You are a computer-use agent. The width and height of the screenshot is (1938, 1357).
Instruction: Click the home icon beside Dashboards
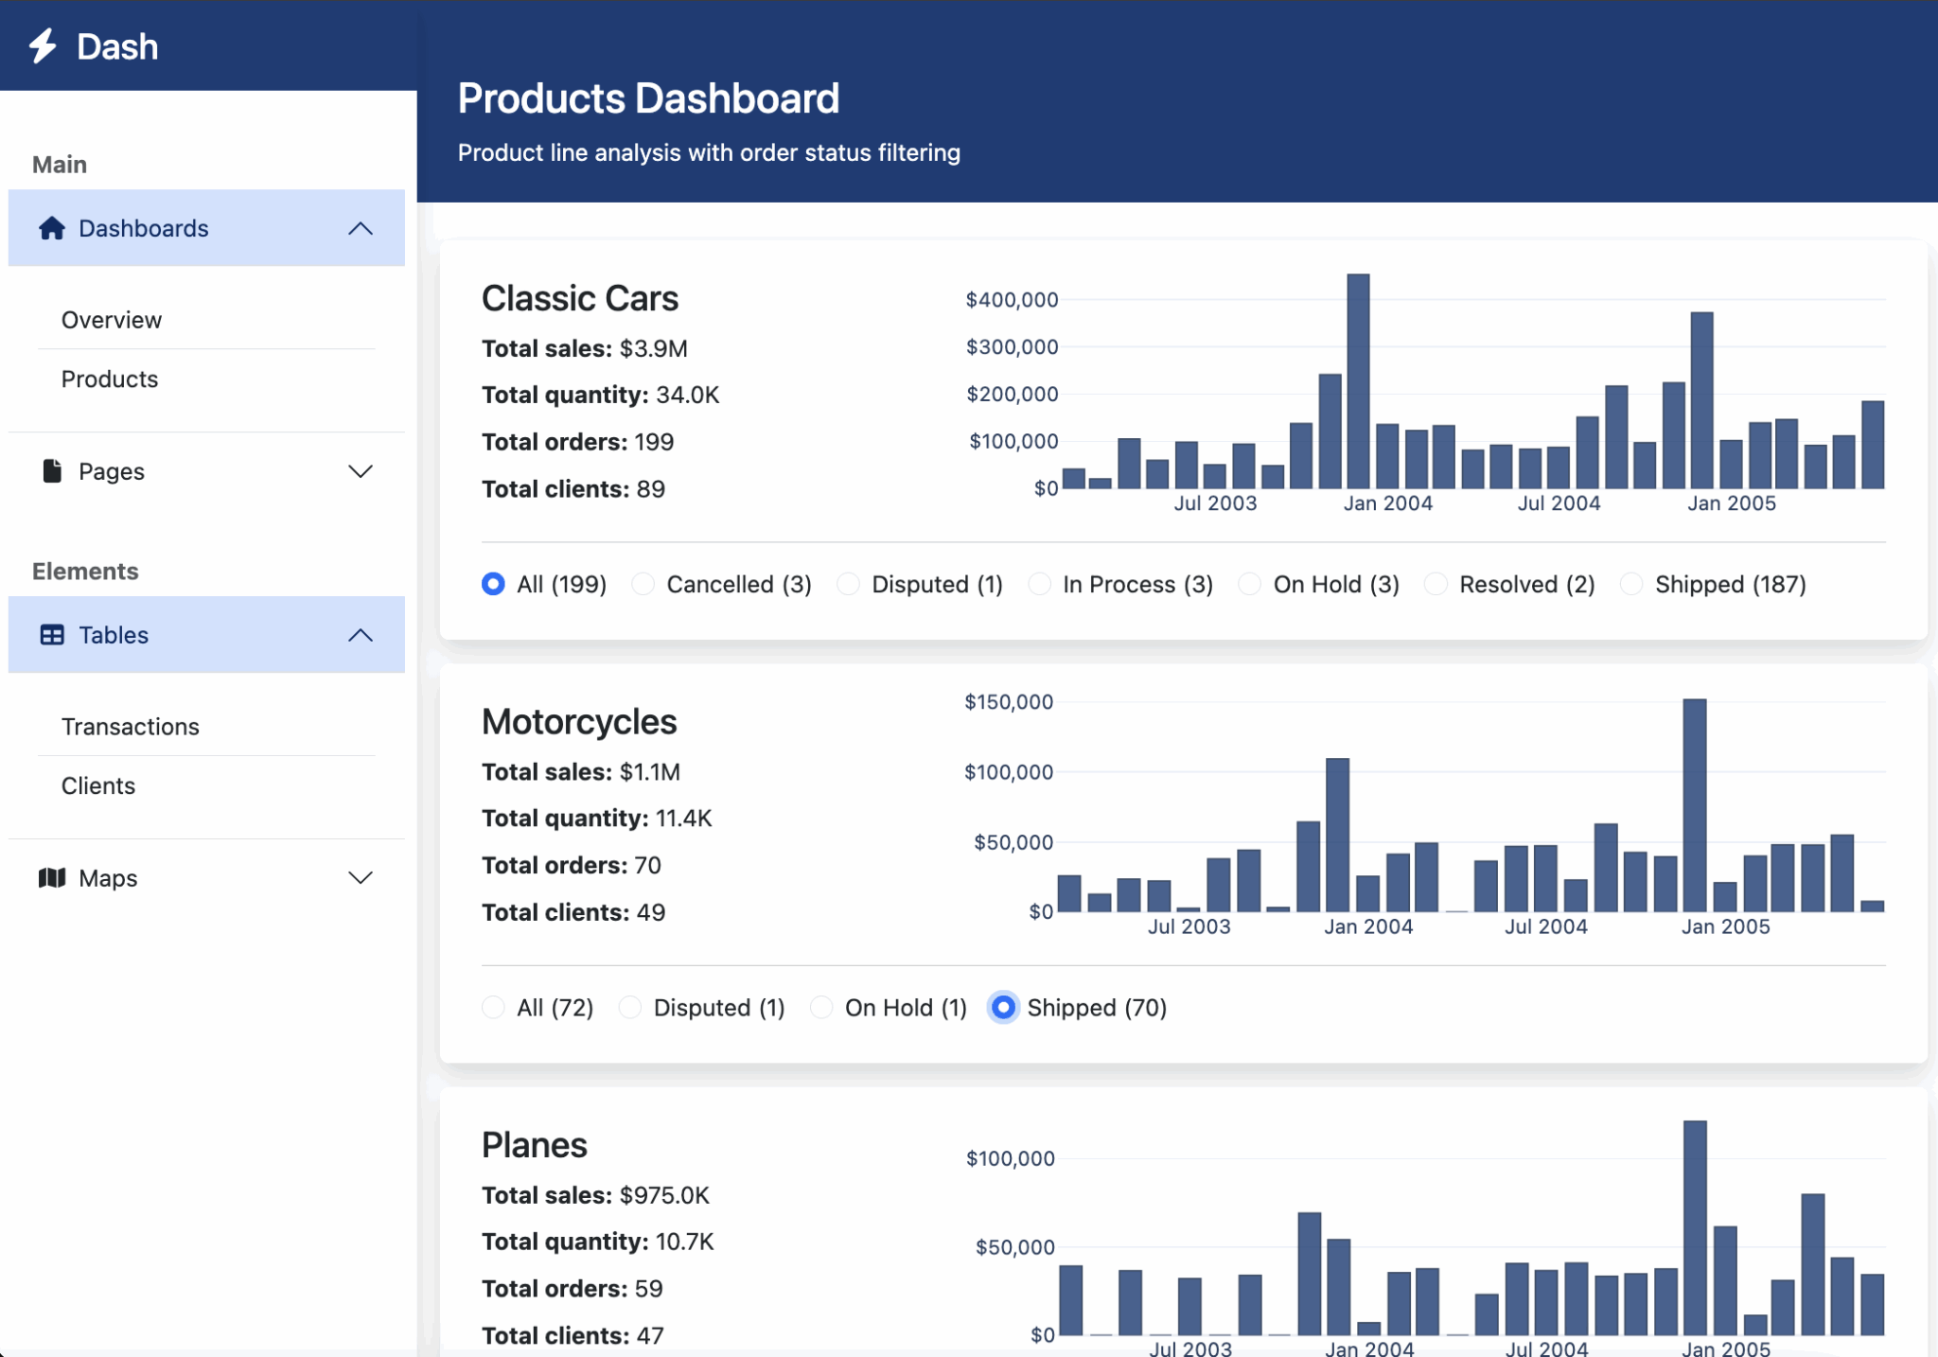coord(50,227)
